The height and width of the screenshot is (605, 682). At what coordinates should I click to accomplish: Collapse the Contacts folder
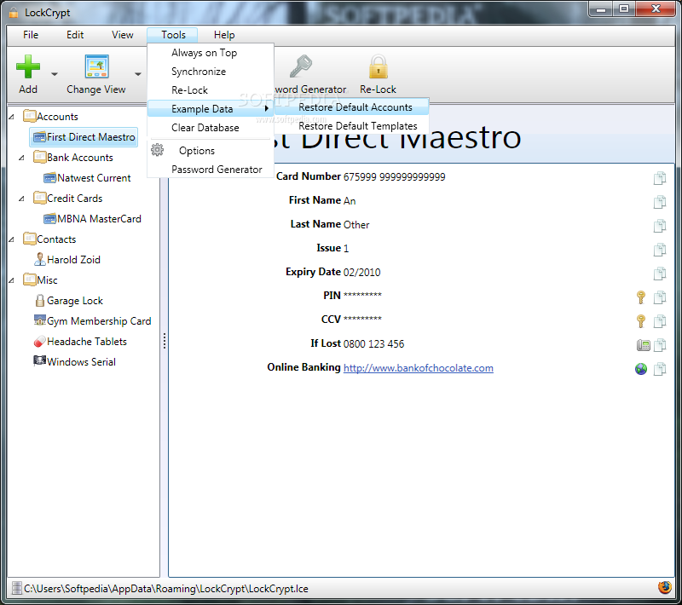(x=12, y=239)
